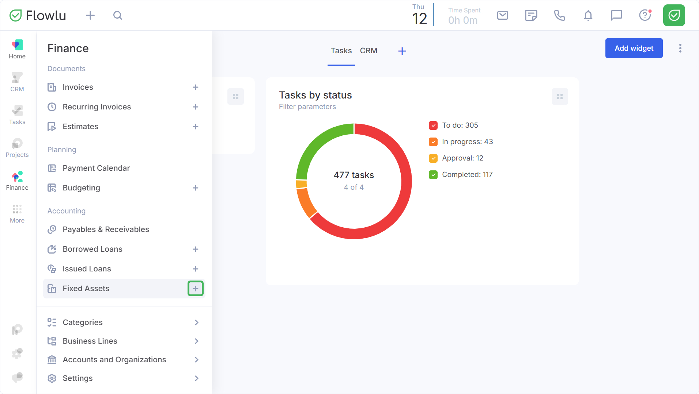699x394 pixels.
Task: Expand the Categories submenu
Action: (197, 322)
